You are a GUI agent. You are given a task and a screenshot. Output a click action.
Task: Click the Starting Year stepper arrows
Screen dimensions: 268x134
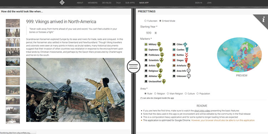pos(156,33)
